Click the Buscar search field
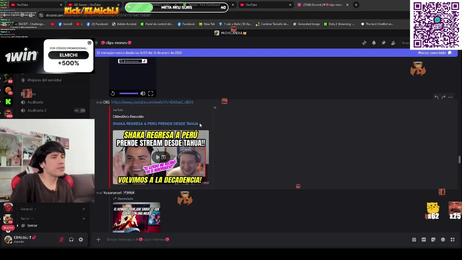Viewport: 462px width, 260px height. pos(405,43)
